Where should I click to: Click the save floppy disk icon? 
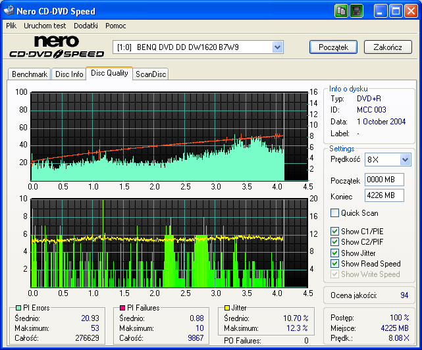point(357,11)
